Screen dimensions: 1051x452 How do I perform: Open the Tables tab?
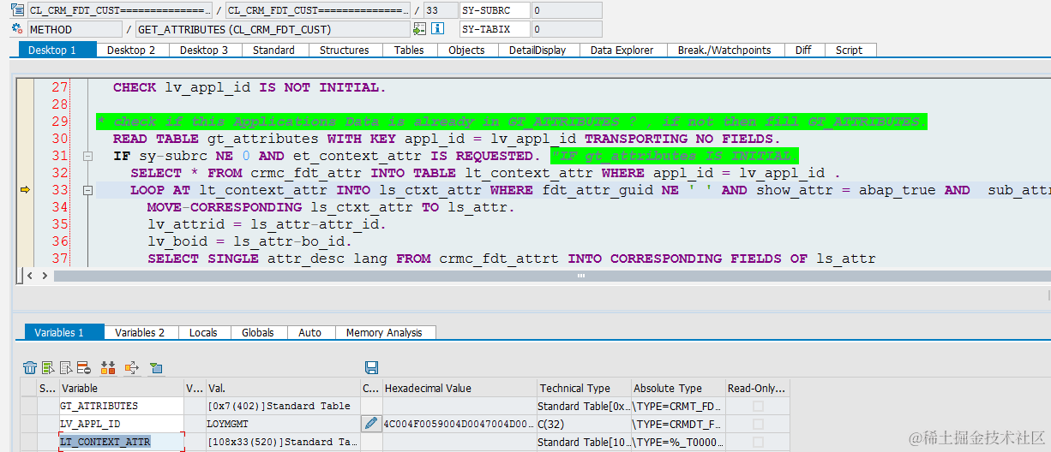point(409,50)
